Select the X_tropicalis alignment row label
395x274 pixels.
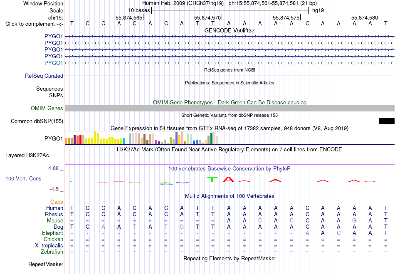click(49, 246)
